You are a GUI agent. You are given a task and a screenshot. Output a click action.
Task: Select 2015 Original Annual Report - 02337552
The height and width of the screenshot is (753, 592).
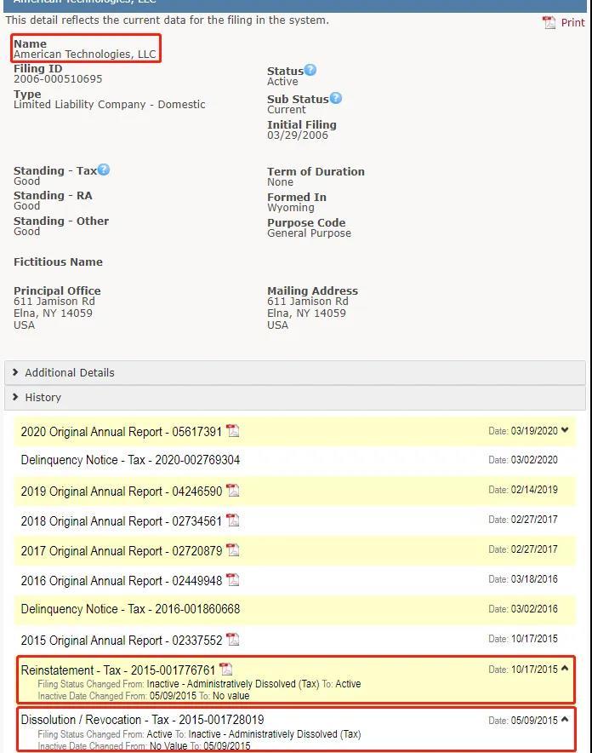tap(122, 641)
